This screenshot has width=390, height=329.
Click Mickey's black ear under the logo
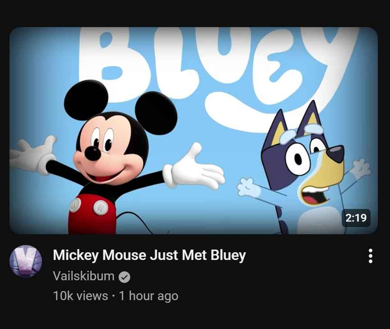pyautogui.click(x=156, y=113)
